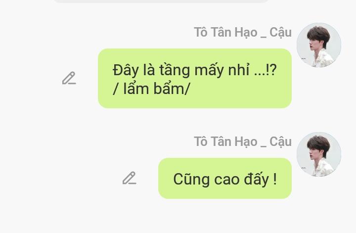
Task: Tap the '/ lẩm bẩm/' line of the message
Action: point(151,89)
